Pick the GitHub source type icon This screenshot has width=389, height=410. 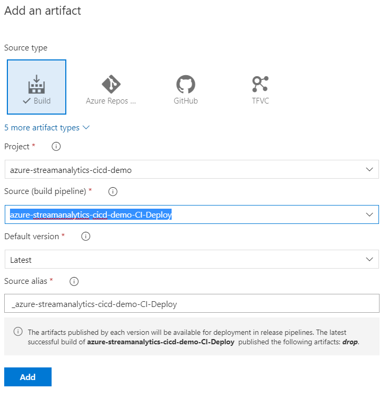click(x=186, y=84)
